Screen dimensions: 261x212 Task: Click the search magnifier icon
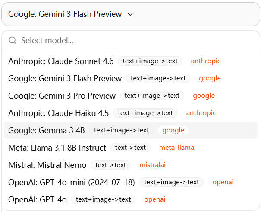pos(13,40)
